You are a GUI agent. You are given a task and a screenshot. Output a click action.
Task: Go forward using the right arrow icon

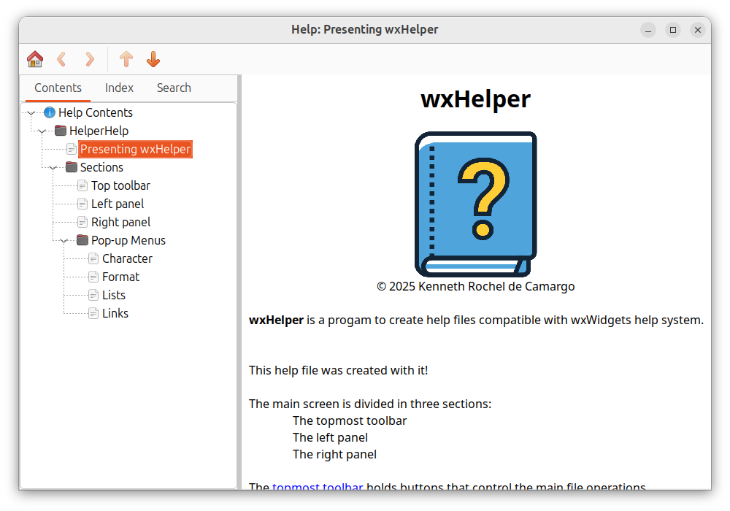(90, 59)
